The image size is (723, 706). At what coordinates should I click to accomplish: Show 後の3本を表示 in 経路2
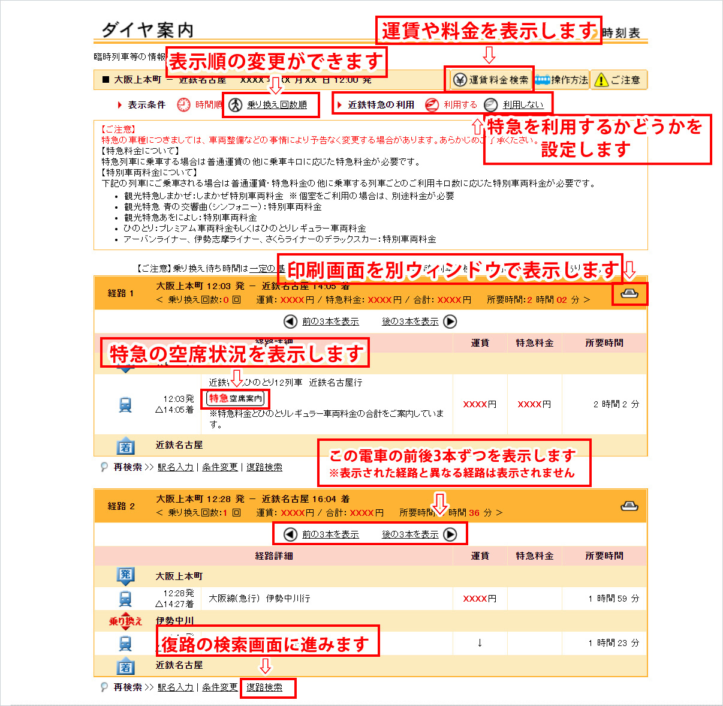click(x=410, y=534)
